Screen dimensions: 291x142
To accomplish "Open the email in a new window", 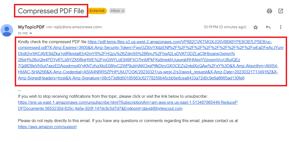I will [x=281, y=11].
